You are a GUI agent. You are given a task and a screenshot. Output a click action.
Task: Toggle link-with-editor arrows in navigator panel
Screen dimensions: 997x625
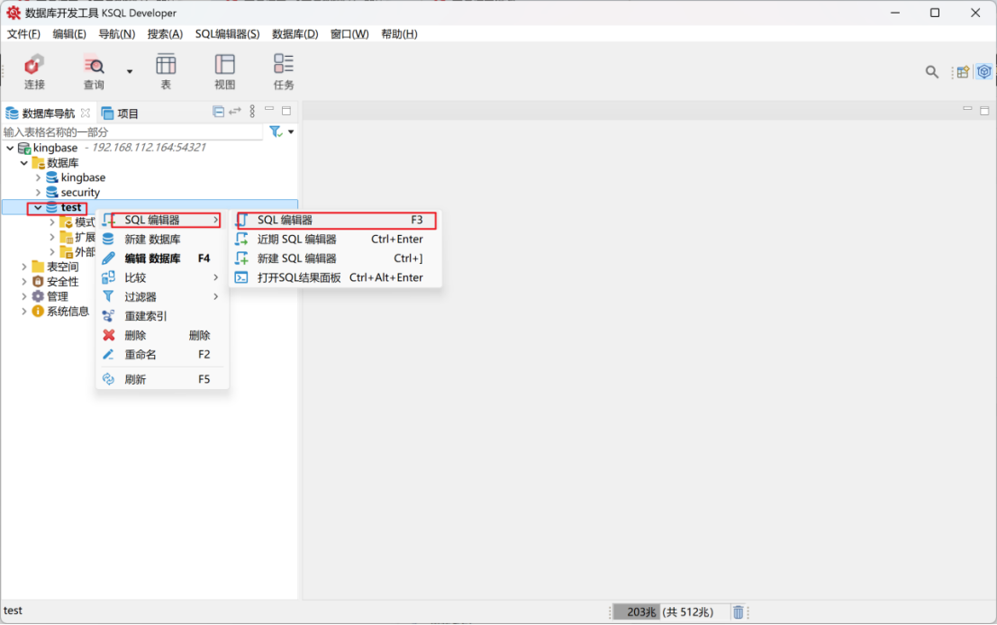coord(235,112)
